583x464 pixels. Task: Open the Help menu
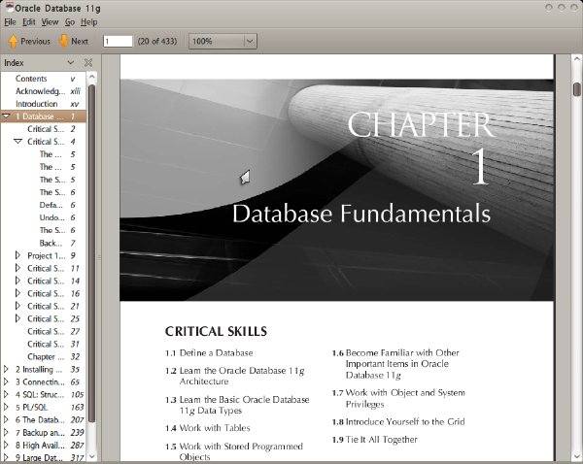pos(88,22)
